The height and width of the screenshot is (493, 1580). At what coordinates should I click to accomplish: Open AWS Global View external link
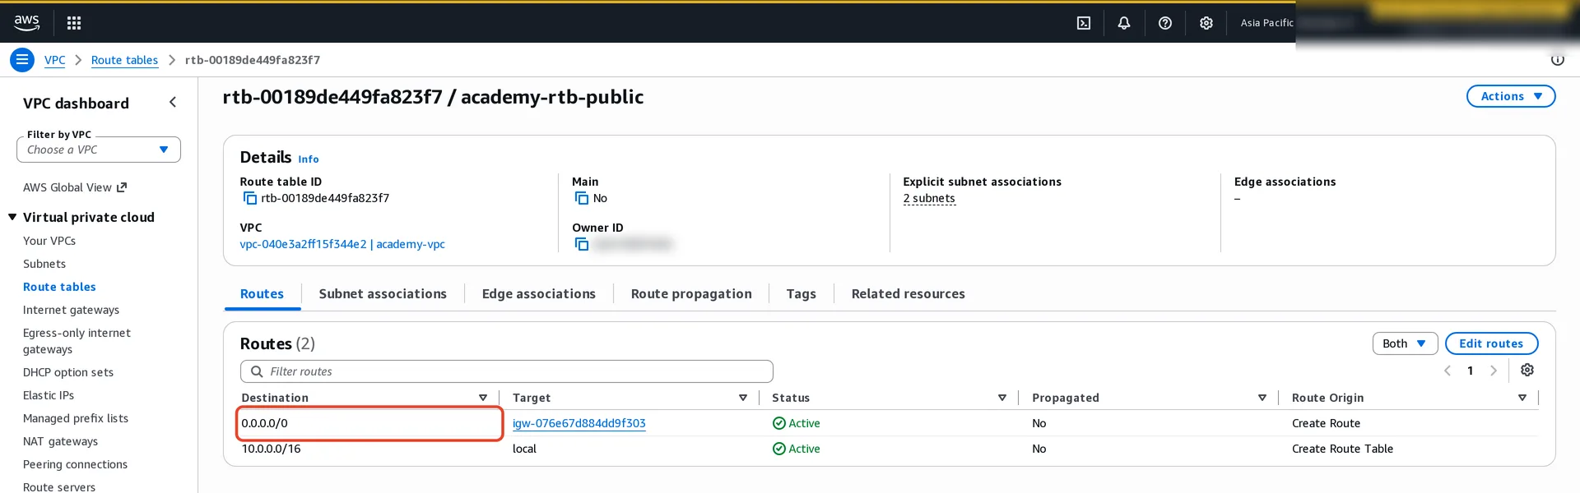[75, 187]
